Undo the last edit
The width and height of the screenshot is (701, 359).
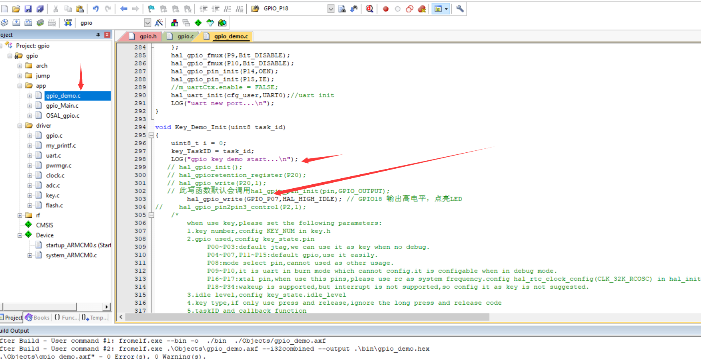[96, 9]
